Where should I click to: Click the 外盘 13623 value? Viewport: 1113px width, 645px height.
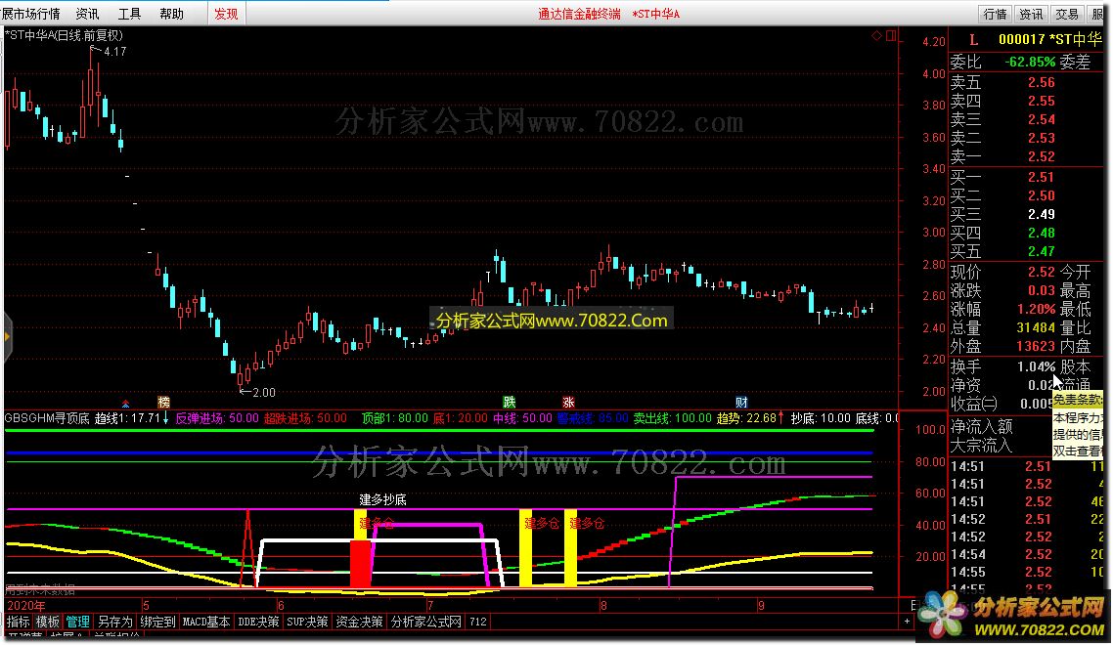tap(1036, 346)
